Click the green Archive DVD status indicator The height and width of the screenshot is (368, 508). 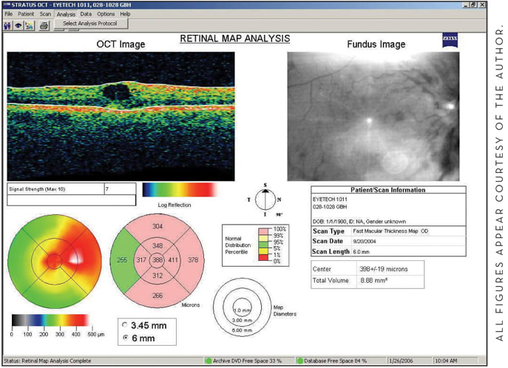(x=209, y=361)
